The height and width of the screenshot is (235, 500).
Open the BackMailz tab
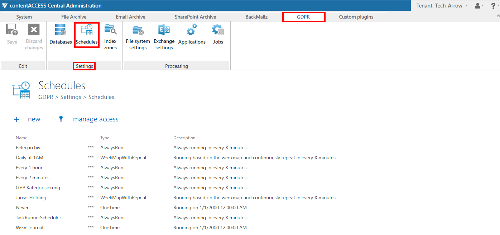coord(256,17)
